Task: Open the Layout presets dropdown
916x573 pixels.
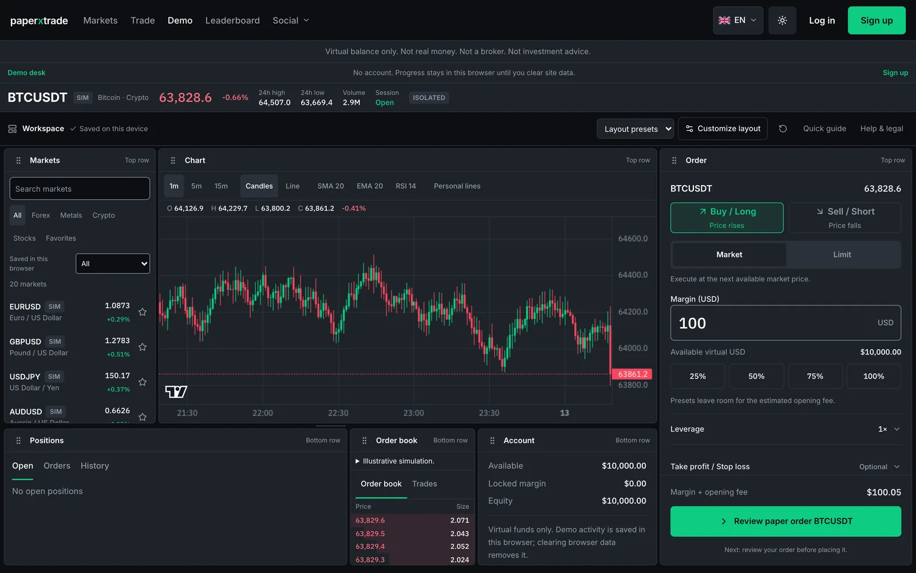Action: click(635, 129)
